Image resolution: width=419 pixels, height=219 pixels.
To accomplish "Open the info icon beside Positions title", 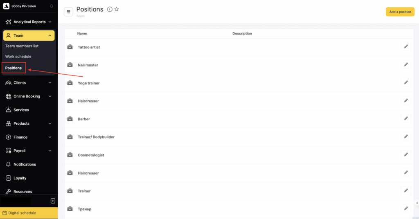I will (x=110, y=9).
